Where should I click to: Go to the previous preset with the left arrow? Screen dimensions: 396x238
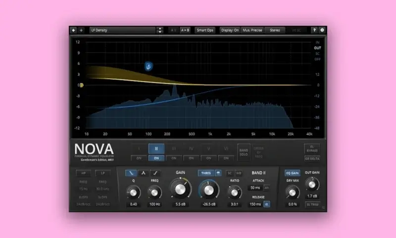[73, 30]
